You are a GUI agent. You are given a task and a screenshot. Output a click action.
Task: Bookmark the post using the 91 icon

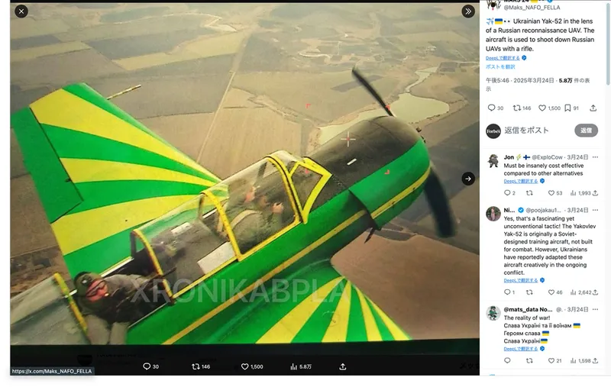pos(571,108)
